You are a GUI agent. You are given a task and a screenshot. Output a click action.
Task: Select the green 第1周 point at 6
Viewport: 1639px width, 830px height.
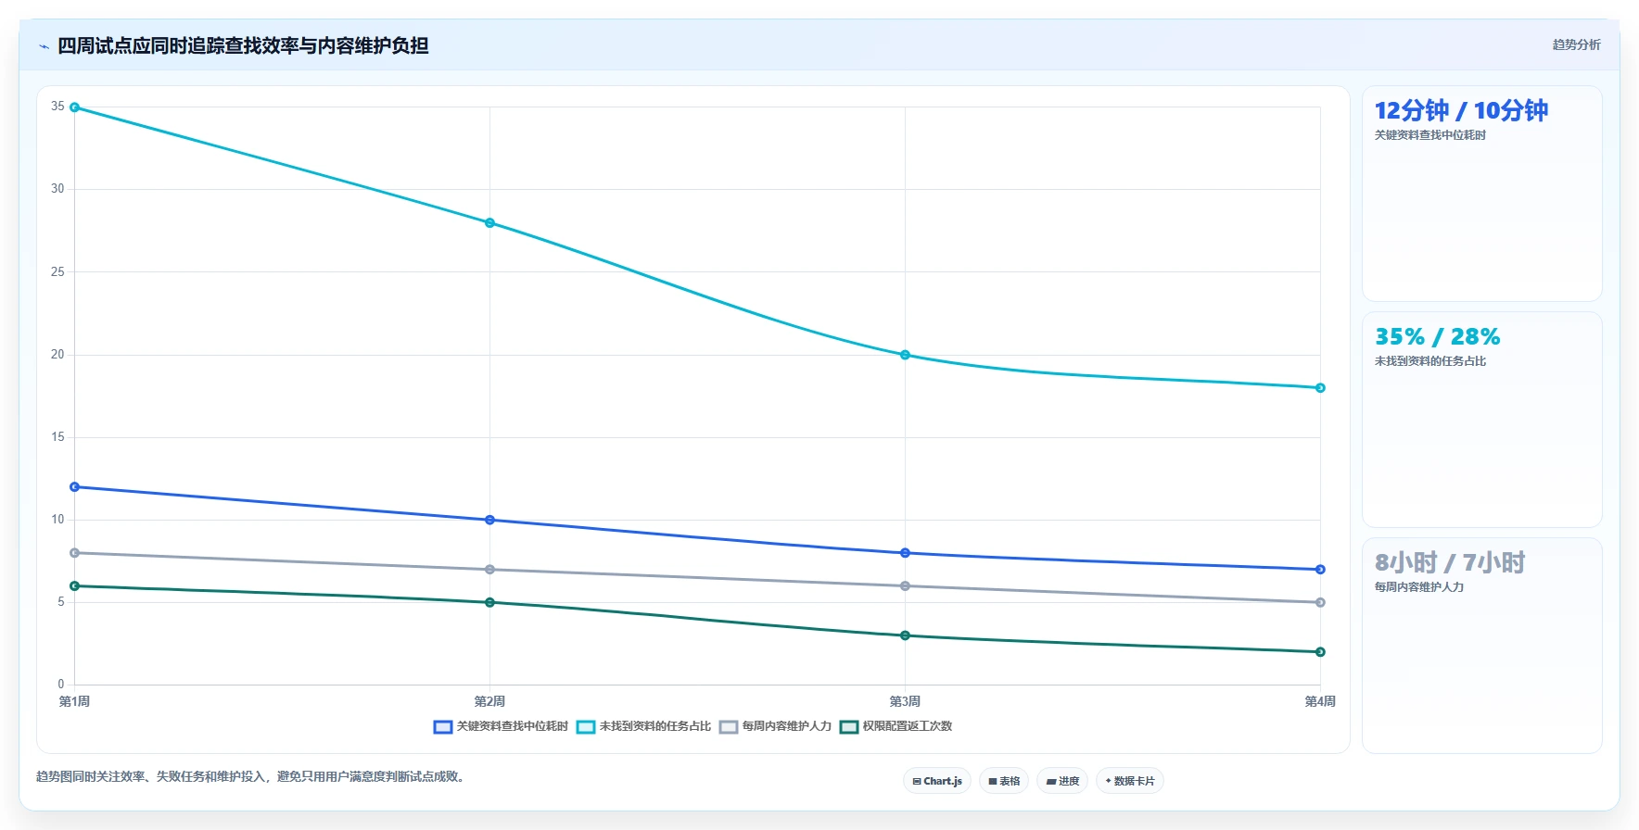click(x=75, y=586)
